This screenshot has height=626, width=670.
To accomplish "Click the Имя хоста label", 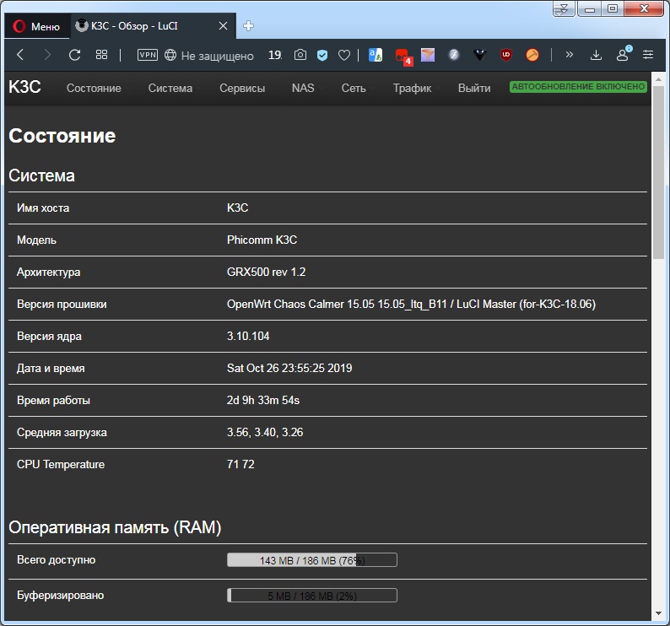I will (43, 208).
